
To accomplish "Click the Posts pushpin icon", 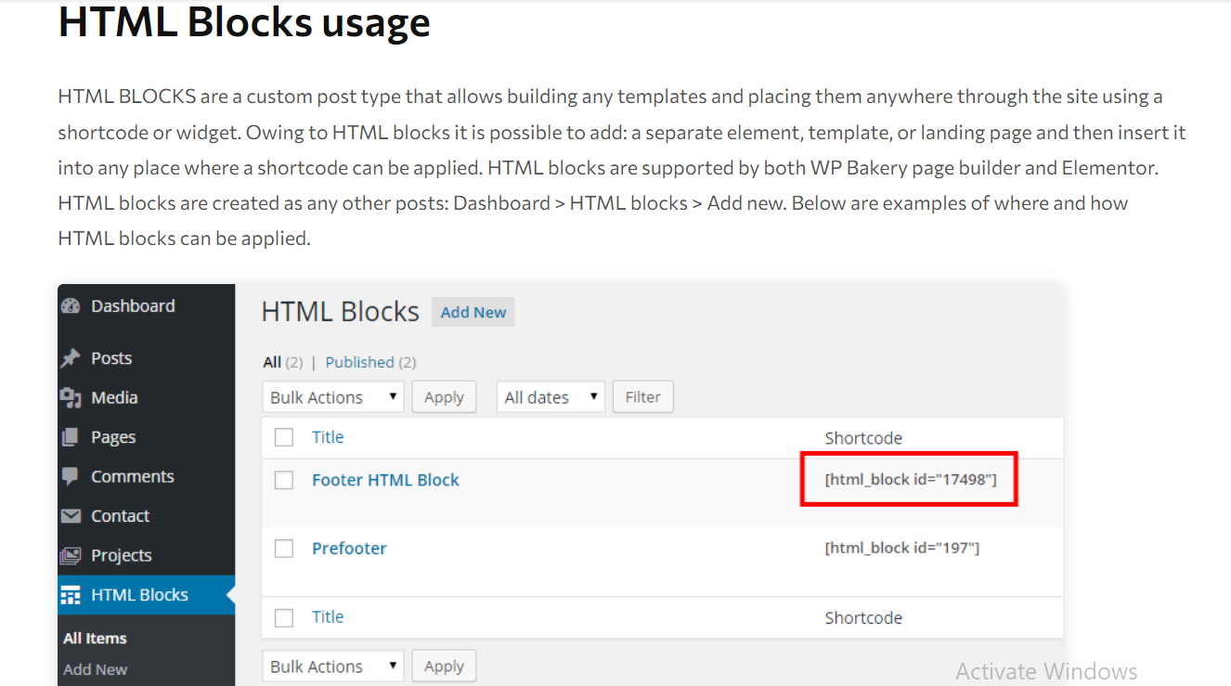I will [x=71, y=358].
